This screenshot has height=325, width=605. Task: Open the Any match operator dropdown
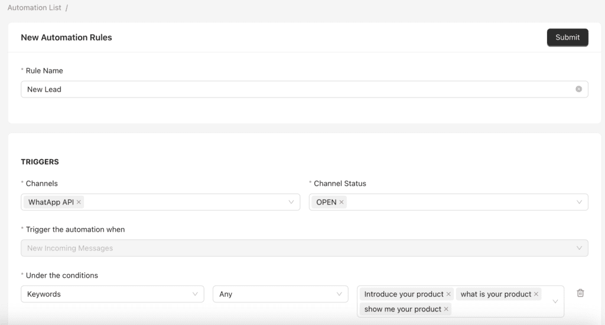click(281, 294)
